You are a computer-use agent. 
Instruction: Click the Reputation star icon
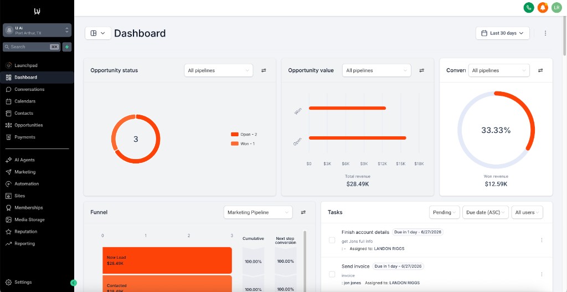[9, 232]
